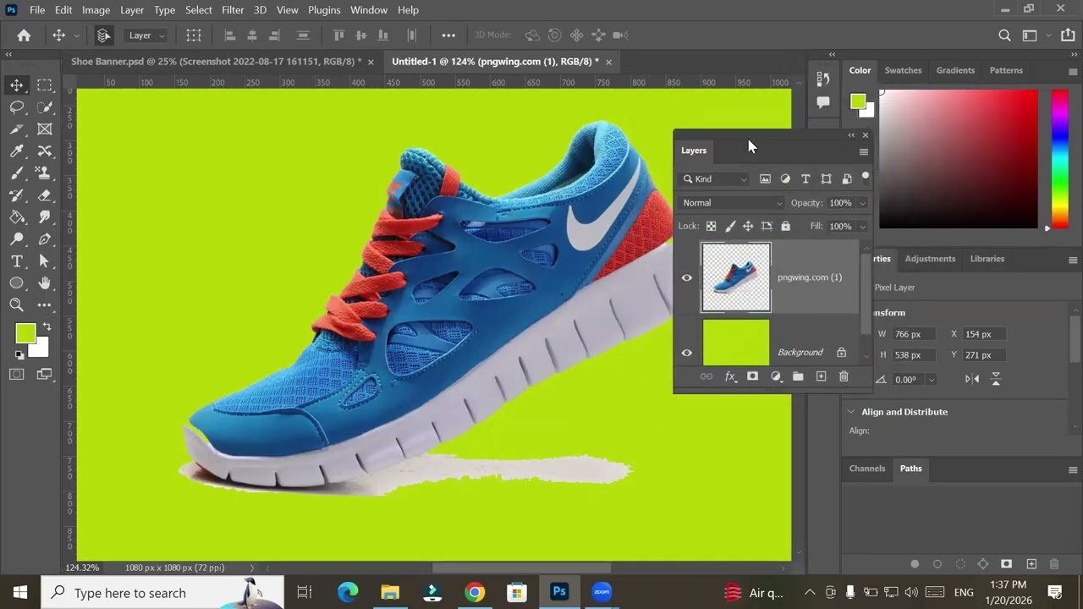
Task: Open the rotation angle dropdown
Action: click(931, 380)
